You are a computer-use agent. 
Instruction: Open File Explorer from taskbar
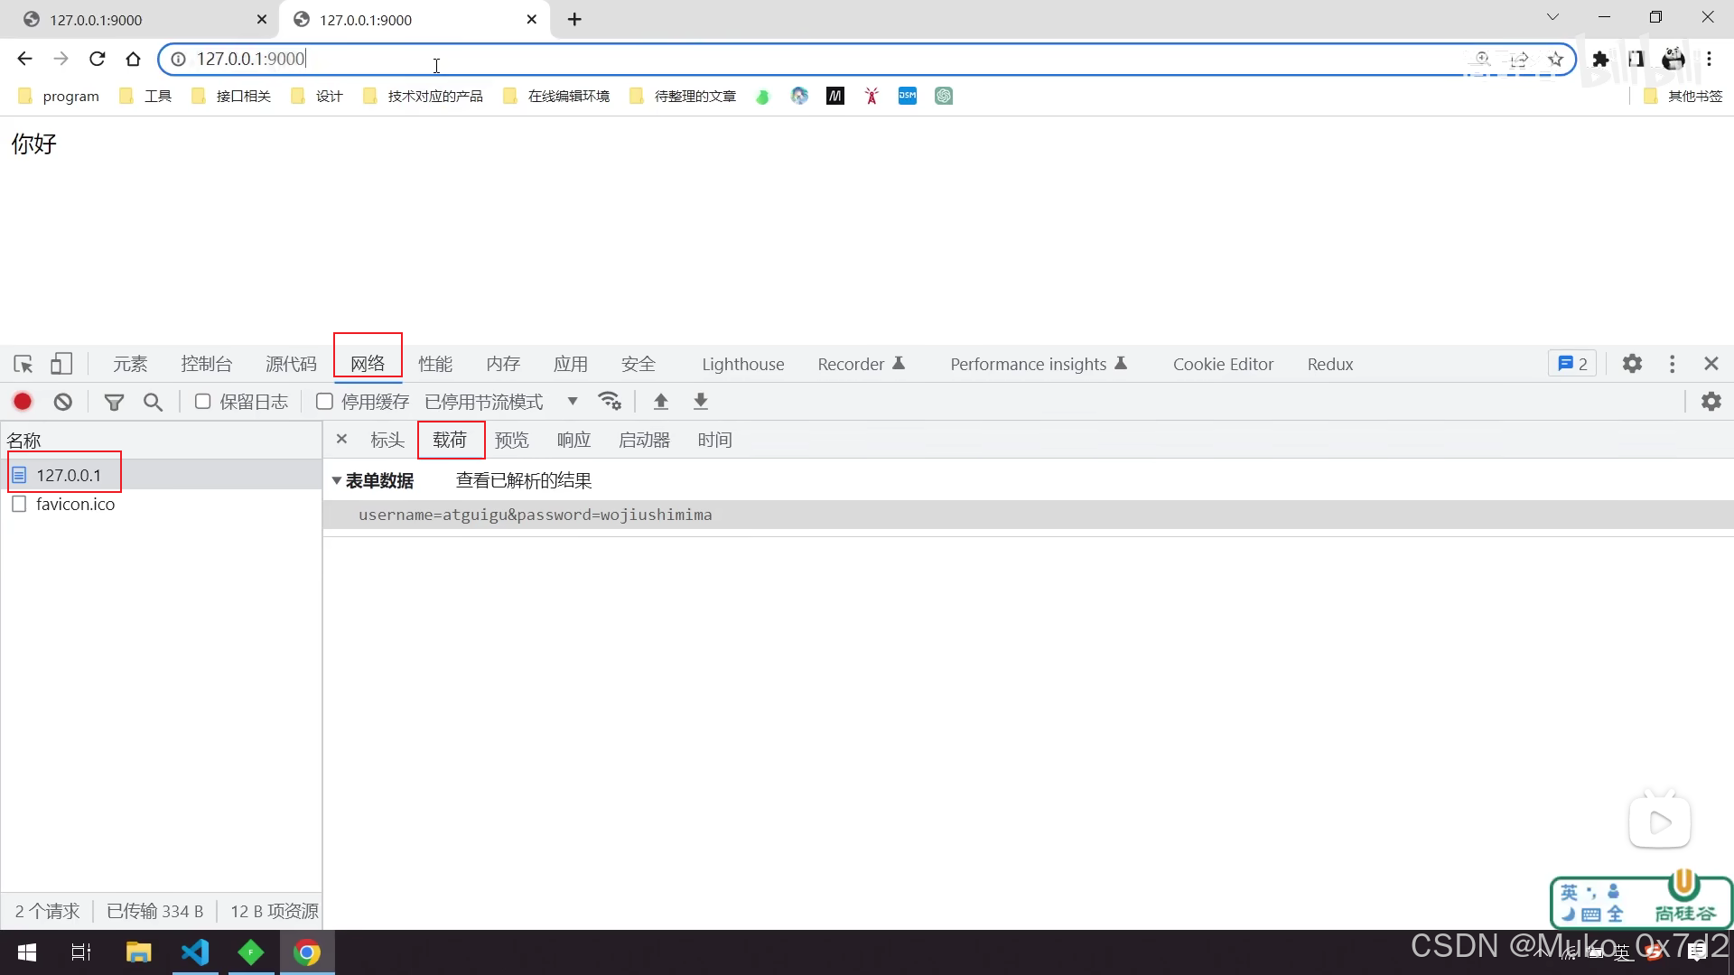[138, 952]
